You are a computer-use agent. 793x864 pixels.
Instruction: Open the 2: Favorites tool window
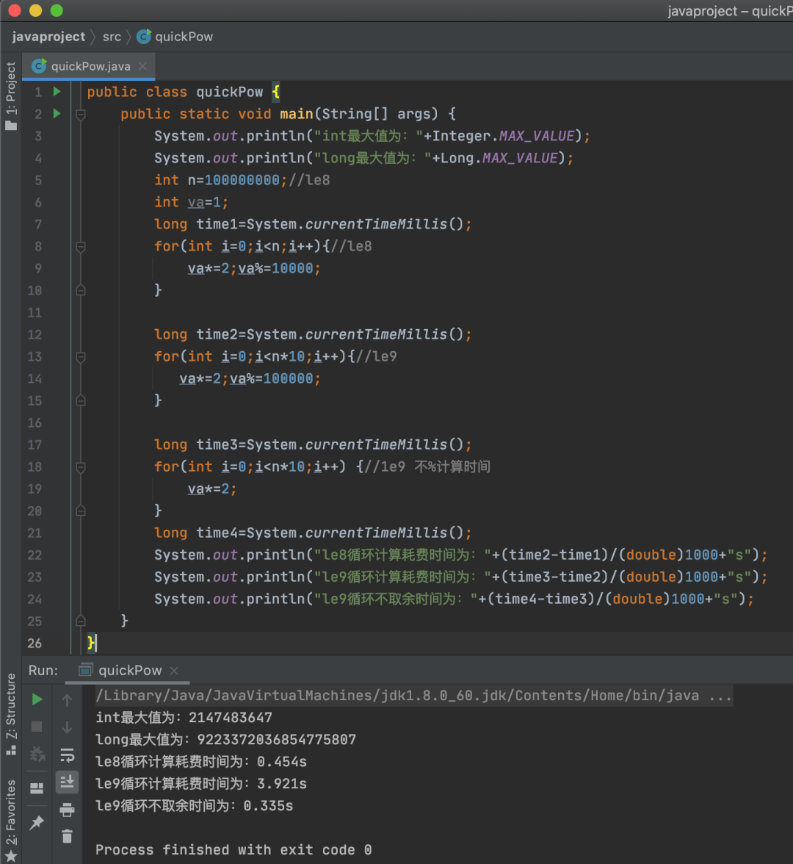coord(10,819)
